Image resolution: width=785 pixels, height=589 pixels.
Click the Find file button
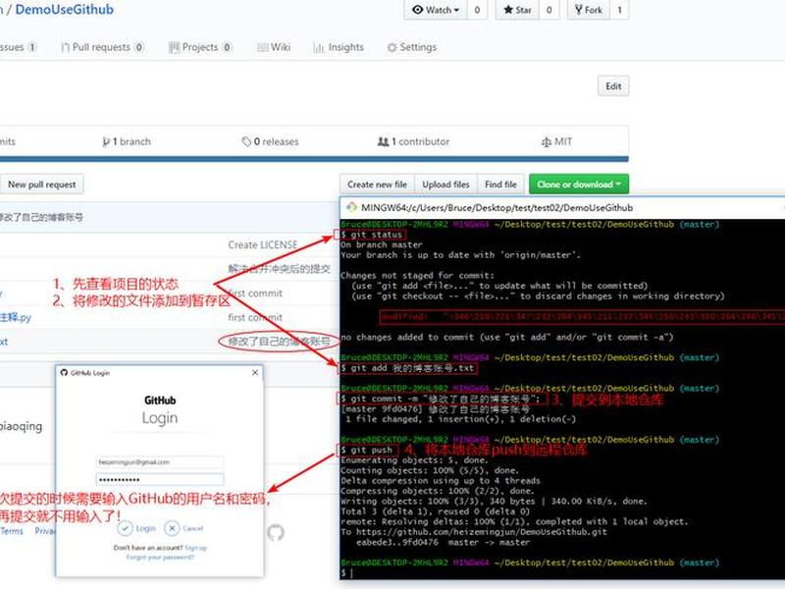pos(500,185)
